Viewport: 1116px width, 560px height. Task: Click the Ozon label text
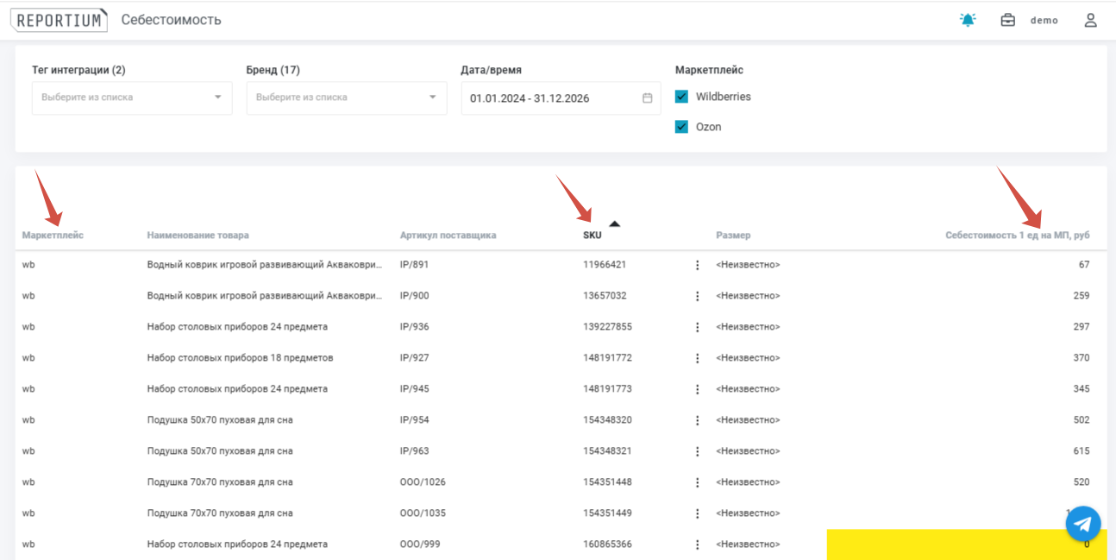[x=709, y=127]
